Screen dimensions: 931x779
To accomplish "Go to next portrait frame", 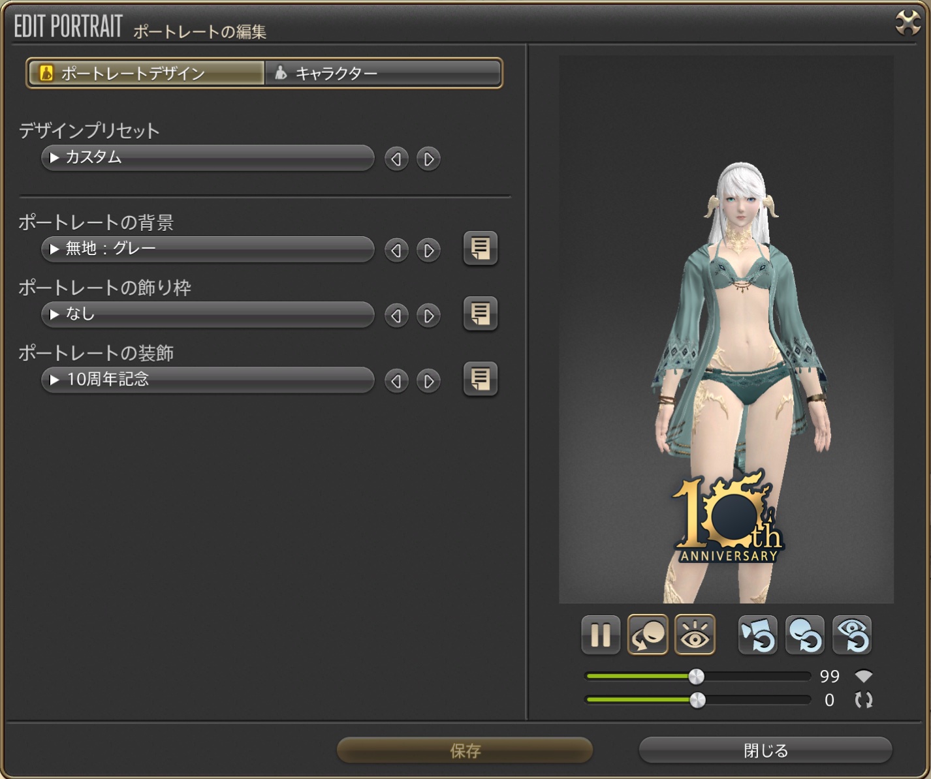I will [428, 316].
